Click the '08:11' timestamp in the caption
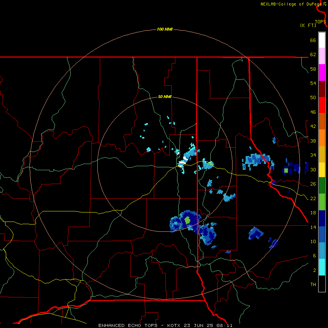 point(224,325)
